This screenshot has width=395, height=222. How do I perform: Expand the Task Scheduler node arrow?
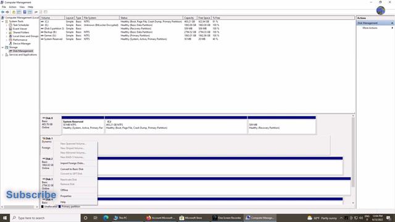coord(7,25)
